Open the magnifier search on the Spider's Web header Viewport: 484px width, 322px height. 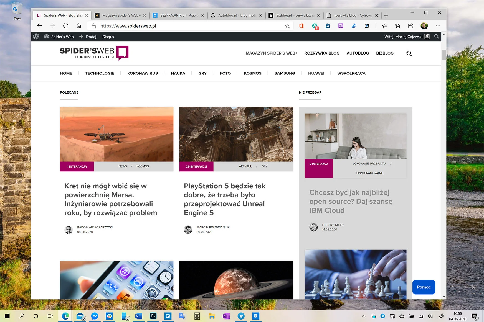point(409,53)
